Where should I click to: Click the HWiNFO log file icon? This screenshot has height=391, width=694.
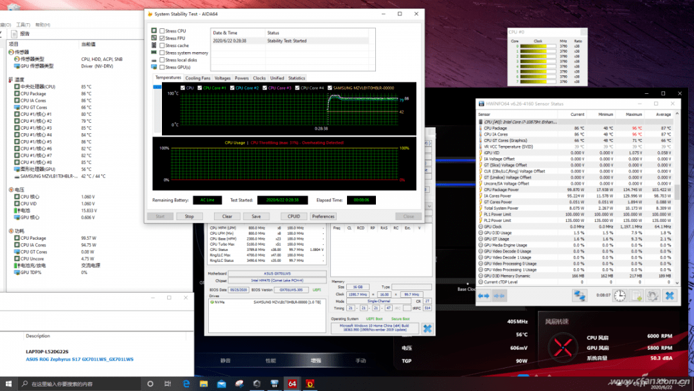pyautogui.click(x=636, y=295)
